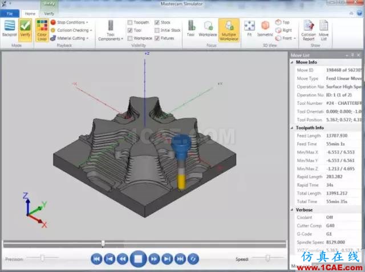
Task: Focus view on Workpiece
Action: pyautogui.click(x=208, y=29)
